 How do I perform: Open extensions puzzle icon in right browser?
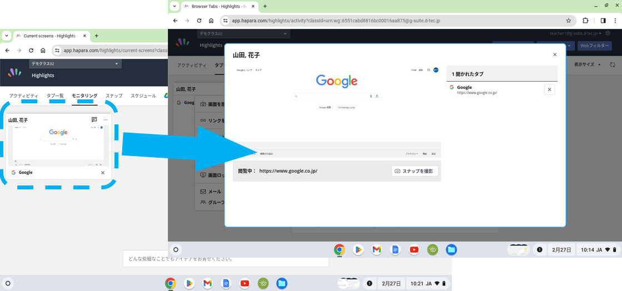pos(585,21)
